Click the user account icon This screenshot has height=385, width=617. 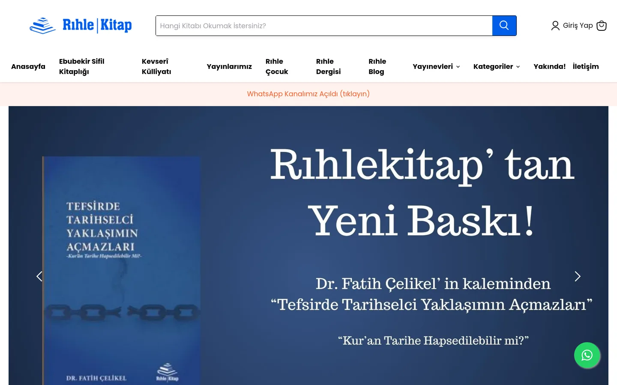tap(555, 26)
